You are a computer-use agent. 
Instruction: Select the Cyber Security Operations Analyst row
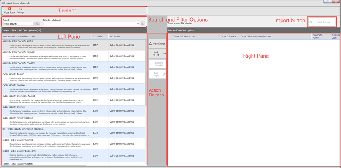click(73, 100)
